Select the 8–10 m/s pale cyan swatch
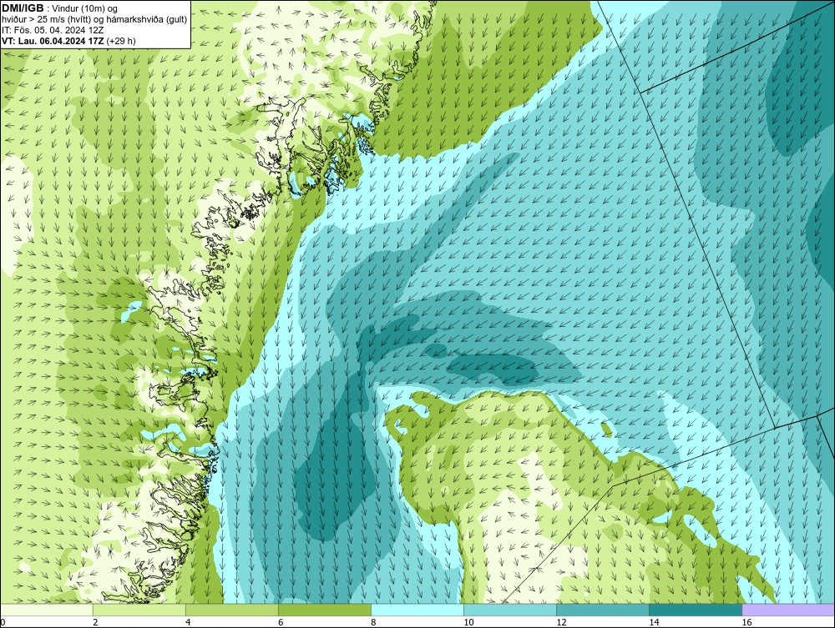Screen dimensions: 835x628 (x=417, y=610)
